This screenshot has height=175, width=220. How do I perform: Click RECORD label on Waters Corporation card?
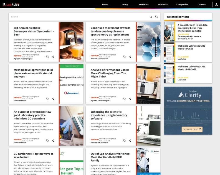click(95, 56)
